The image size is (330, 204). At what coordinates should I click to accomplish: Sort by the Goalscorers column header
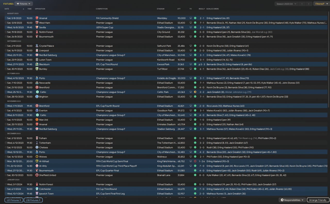[213, 9]
